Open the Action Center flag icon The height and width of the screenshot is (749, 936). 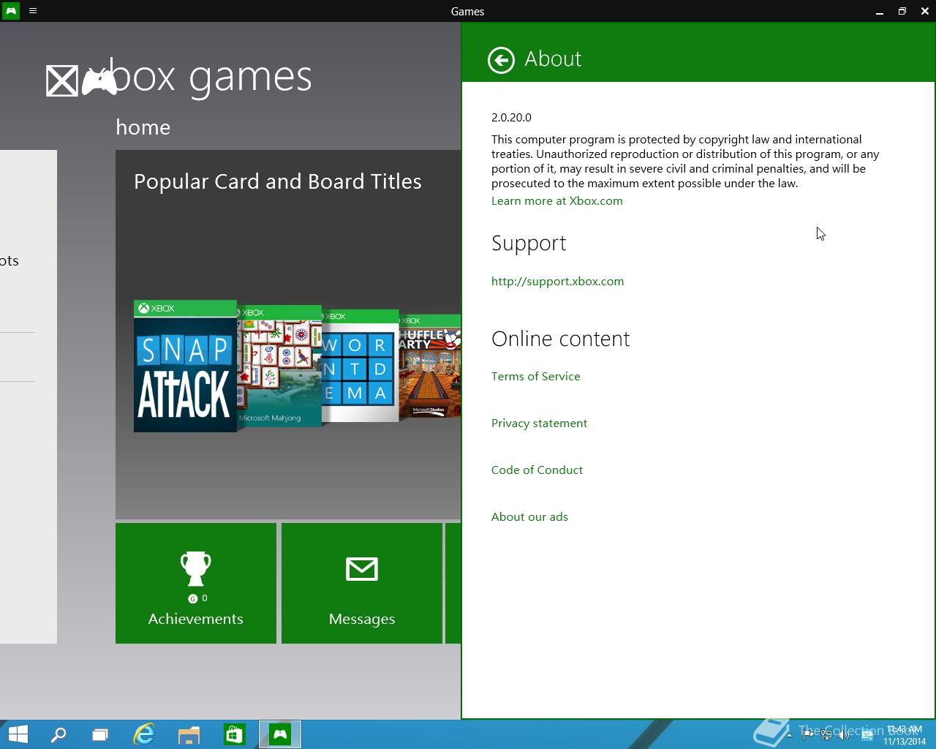(808, 735)
